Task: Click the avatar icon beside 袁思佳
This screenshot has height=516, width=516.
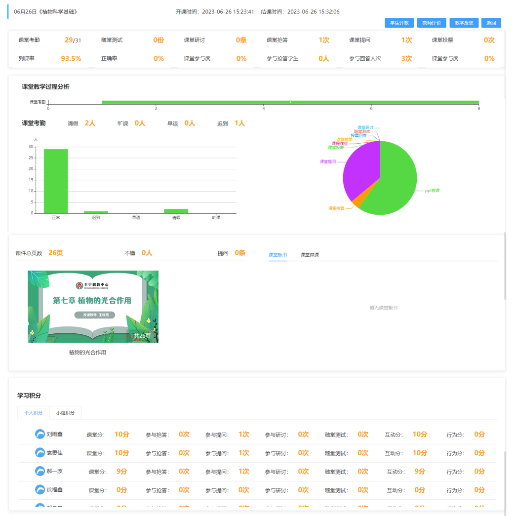Action: point(40,453)
